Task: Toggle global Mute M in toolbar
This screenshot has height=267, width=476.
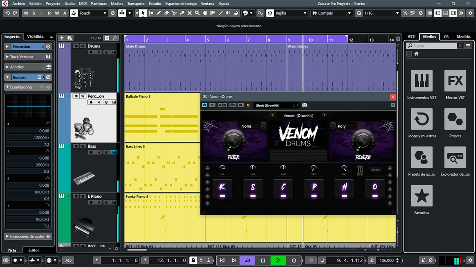Action: [26, 13]
